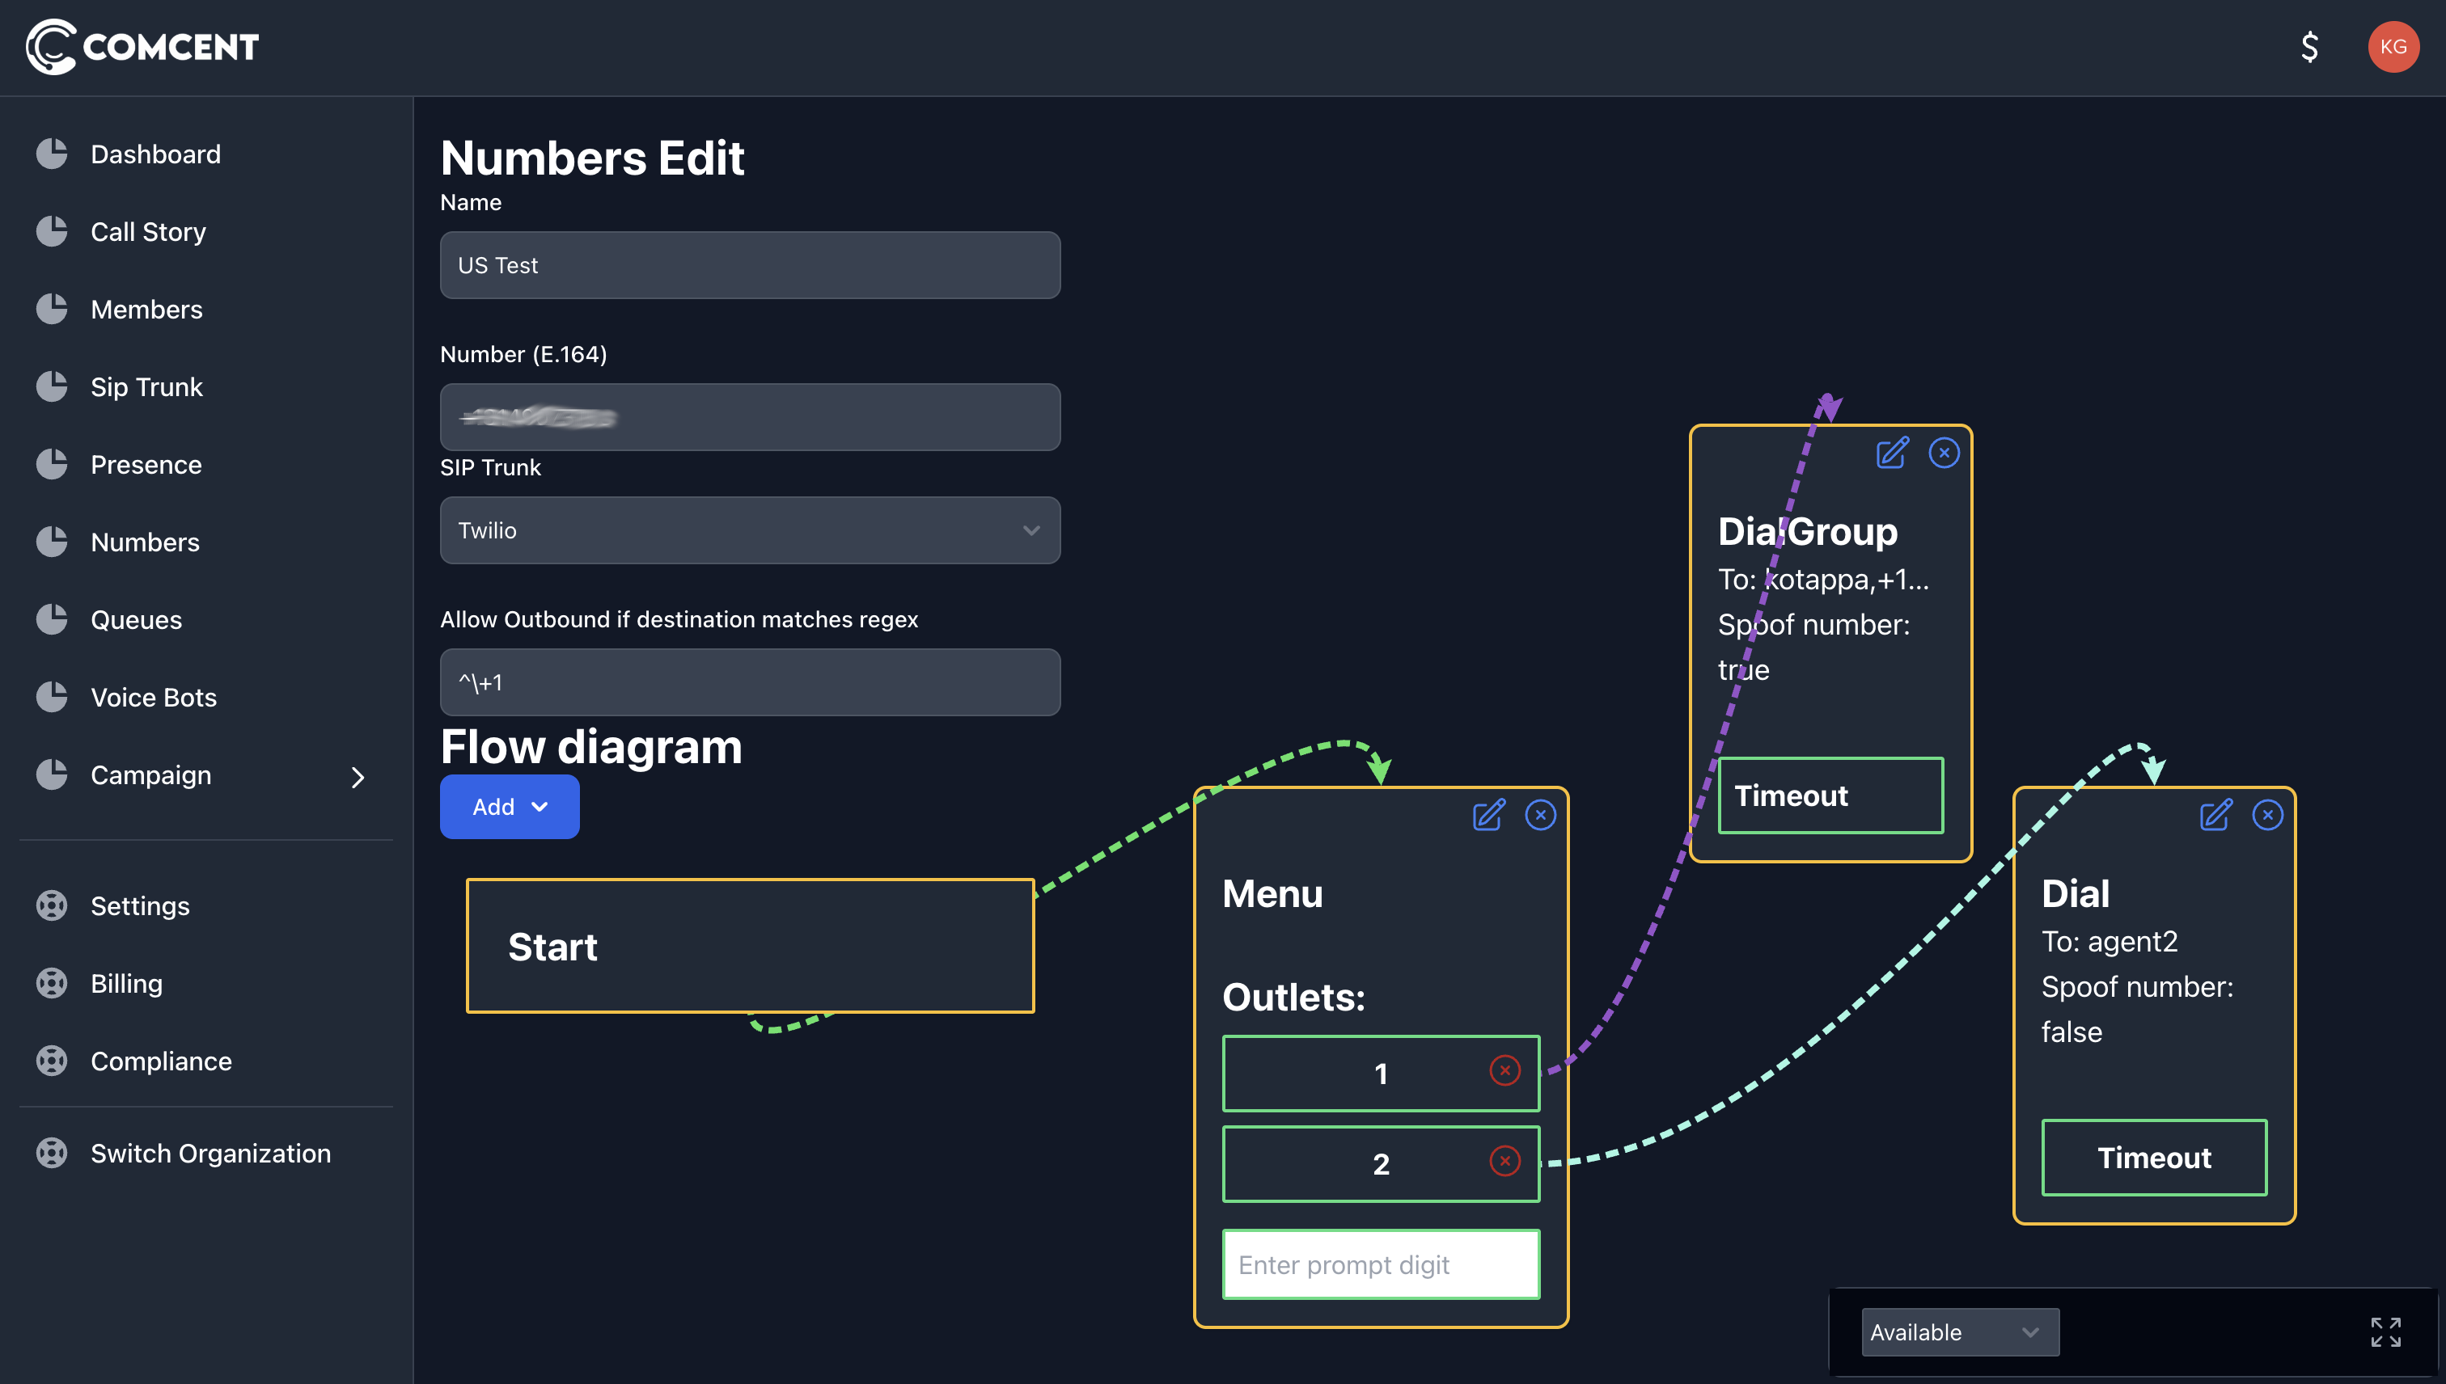Delete outlet 1 from Menu
2446x1384 pixels.
pos(1504,1071)
